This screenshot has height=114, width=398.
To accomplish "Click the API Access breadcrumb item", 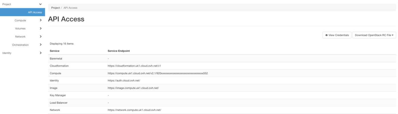I will 70,8.
